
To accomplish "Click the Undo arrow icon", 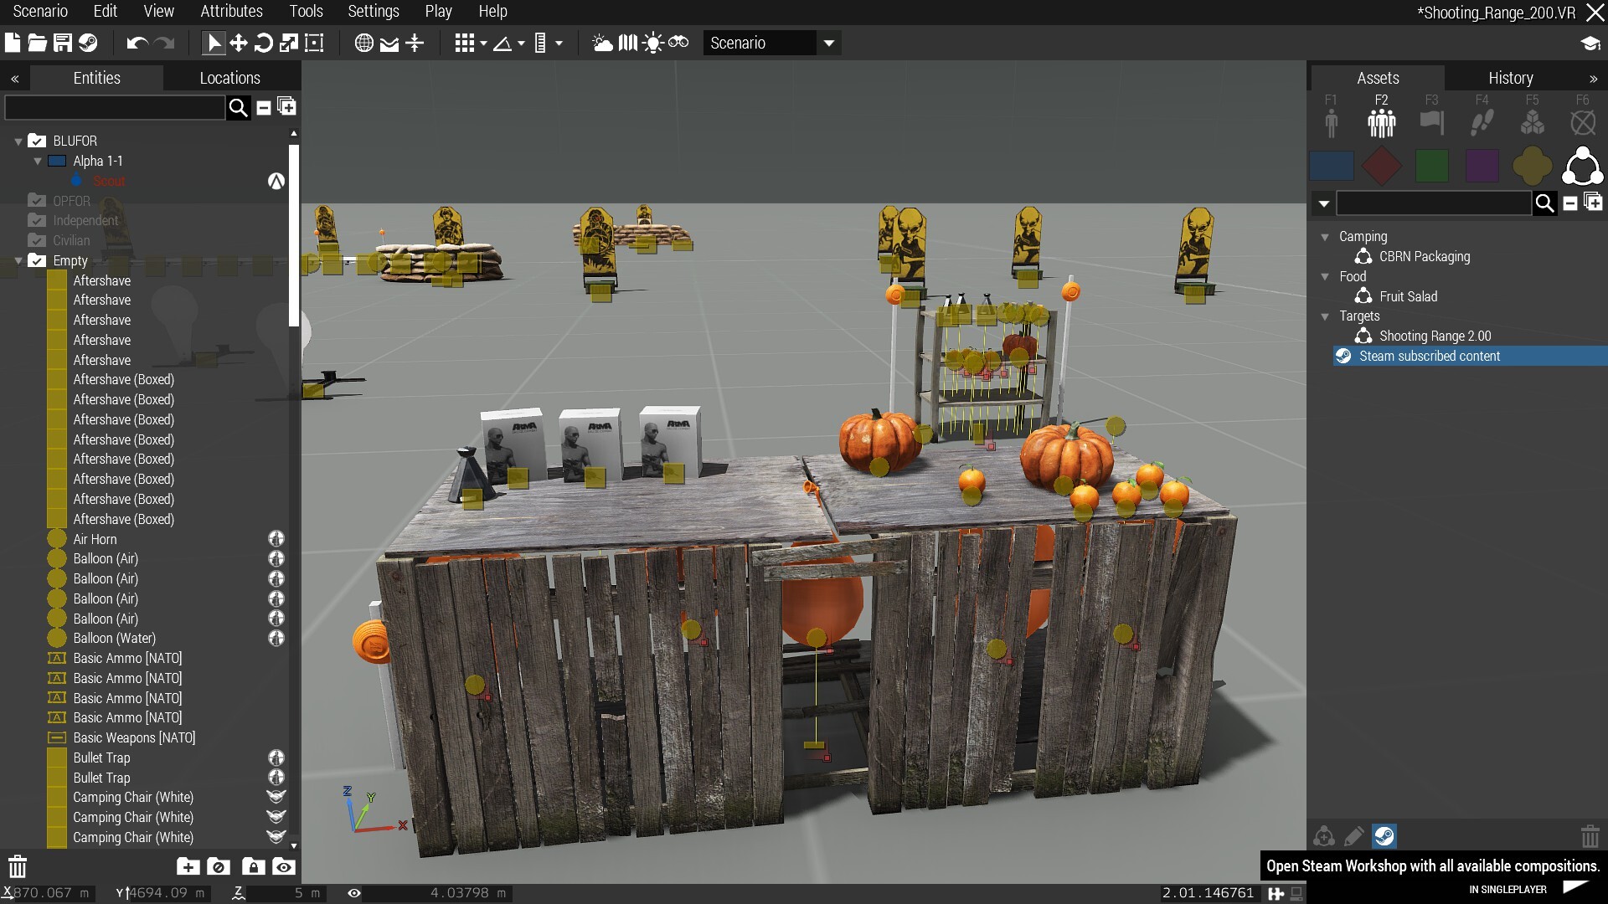I will (137, 43).
